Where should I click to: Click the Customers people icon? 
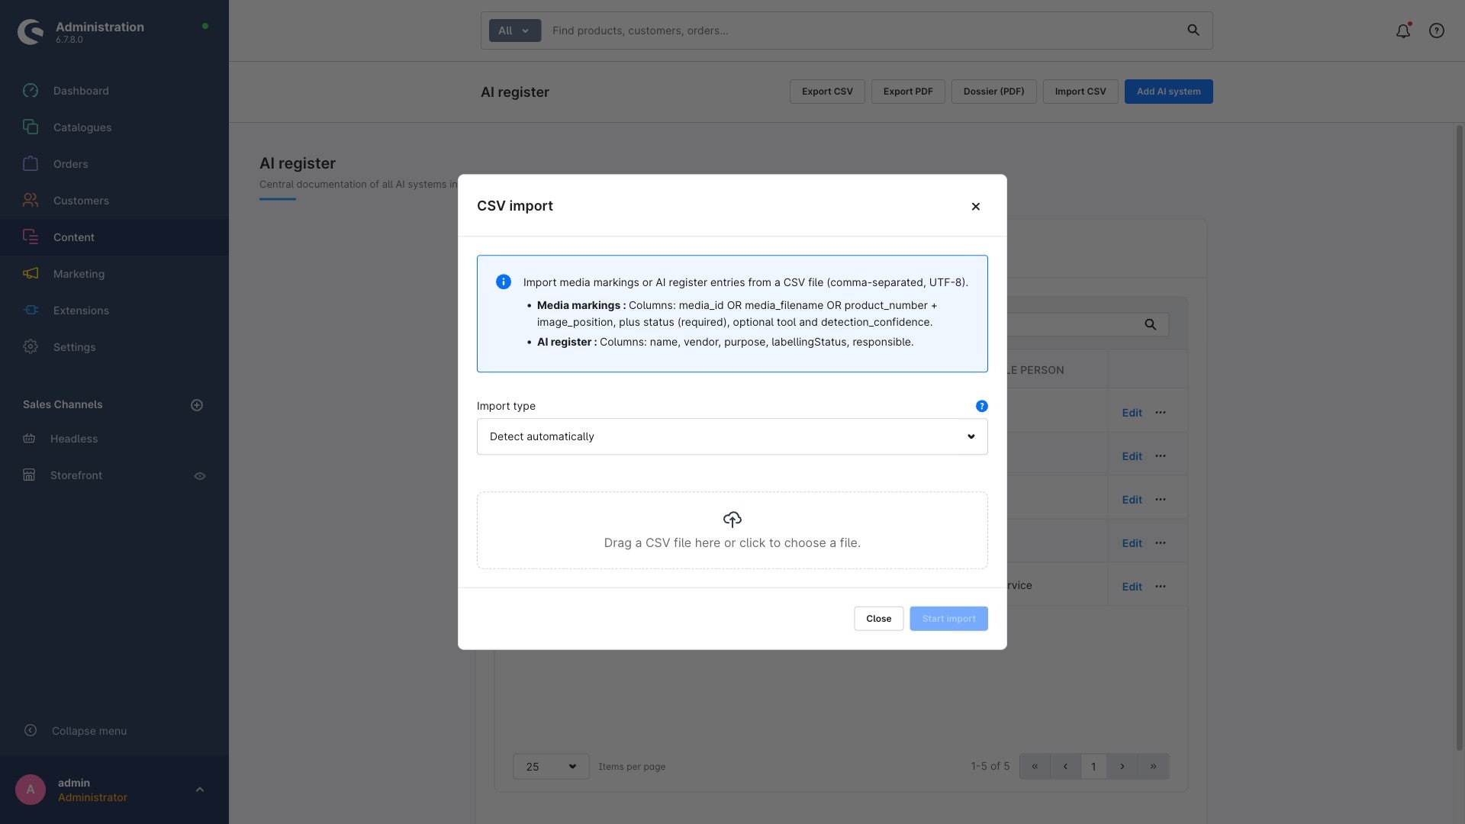pyautogui.click(x=31, y=200)
